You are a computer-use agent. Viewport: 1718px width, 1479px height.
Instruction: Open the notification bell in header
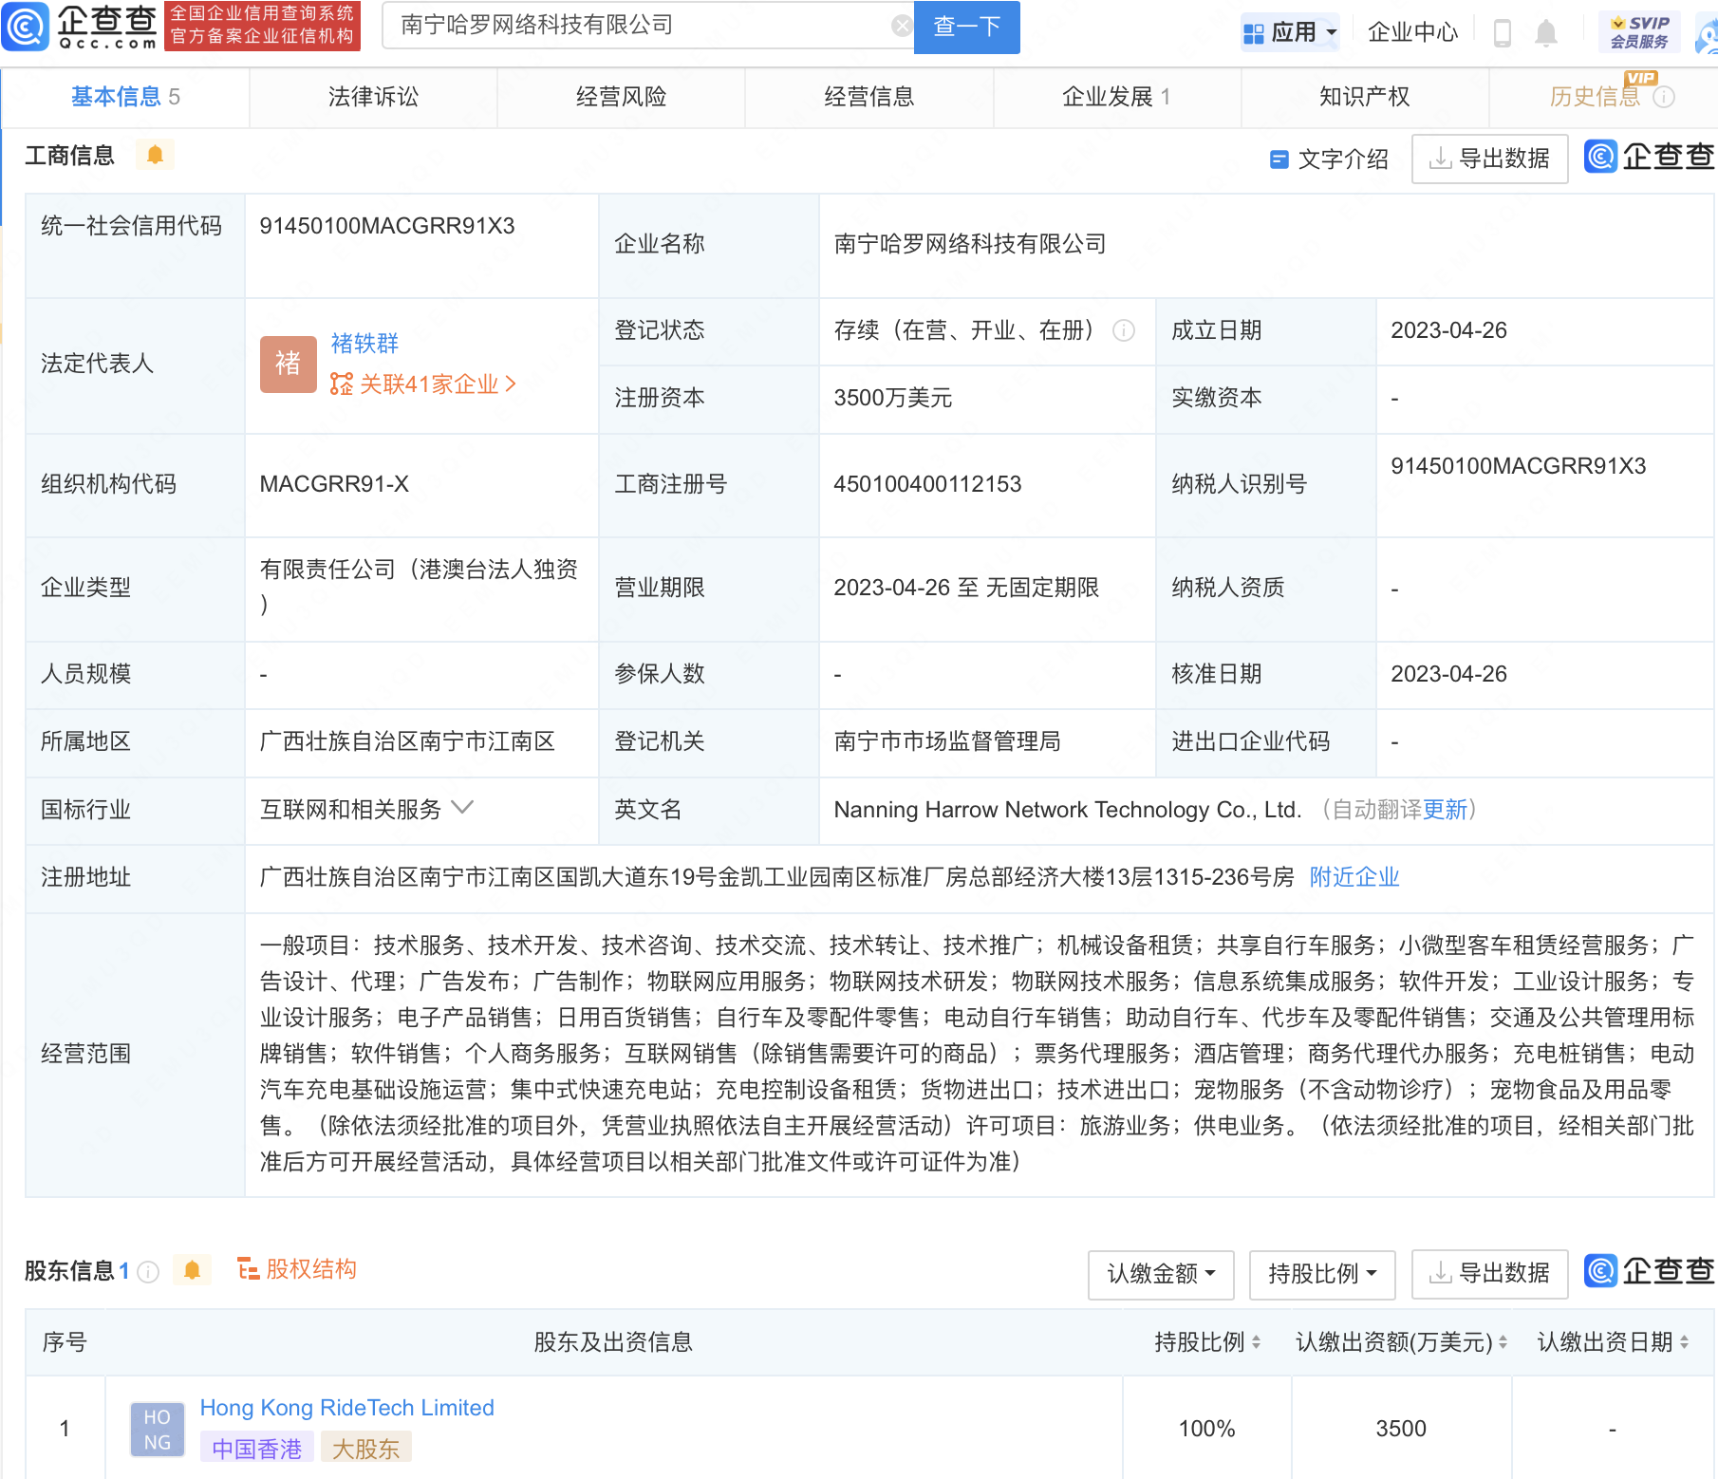click(1546, 32)
